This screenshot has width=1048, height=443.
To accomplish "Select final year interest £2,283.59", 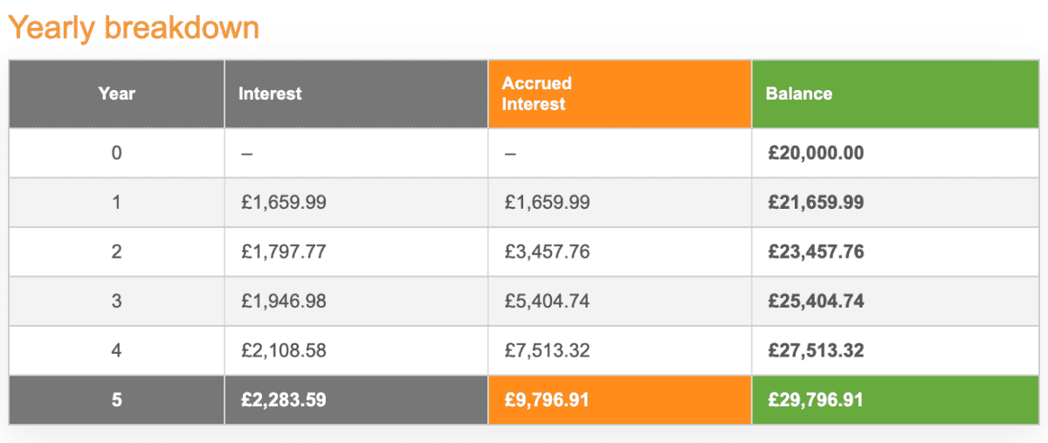I will tap(284, 400).
